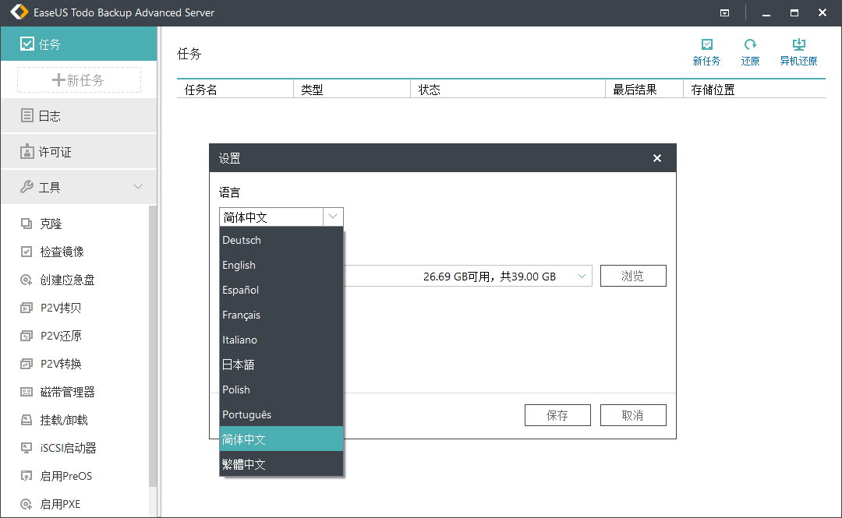Screen dimensions: 842x518
Task: Click the 状态 column header
Action: [508, 90]
